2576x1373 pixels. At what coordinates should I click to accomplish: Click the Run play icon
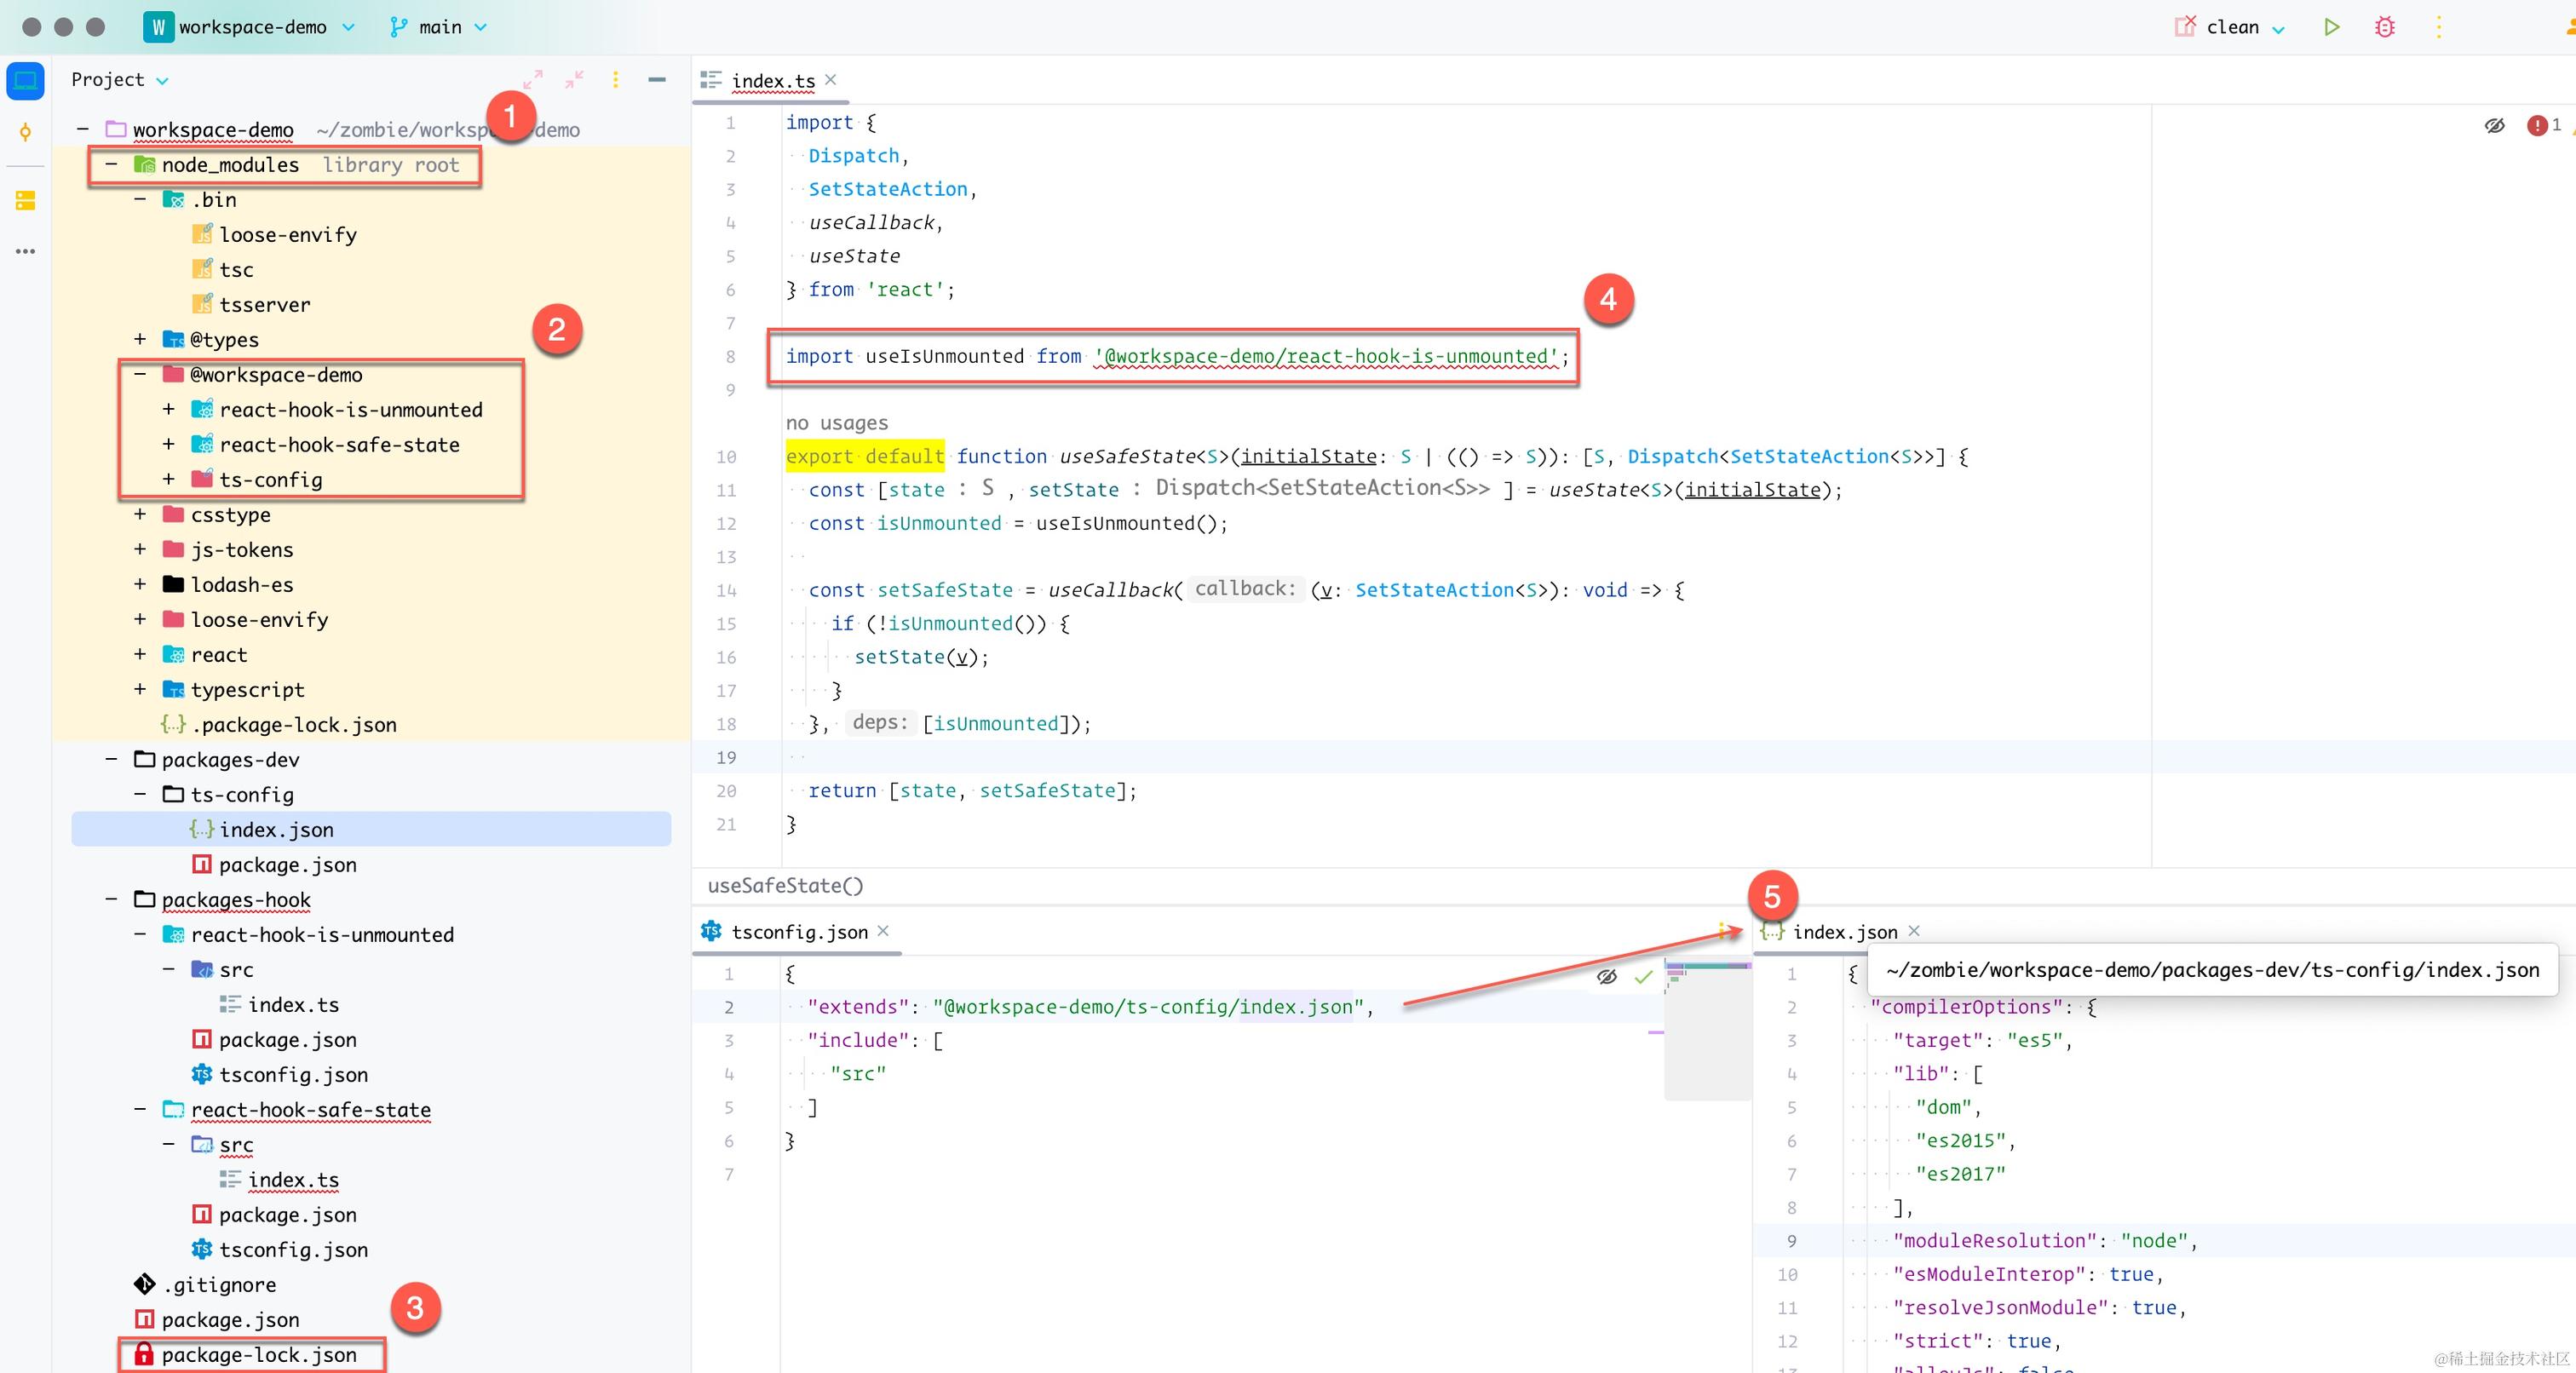(2331, 27)
